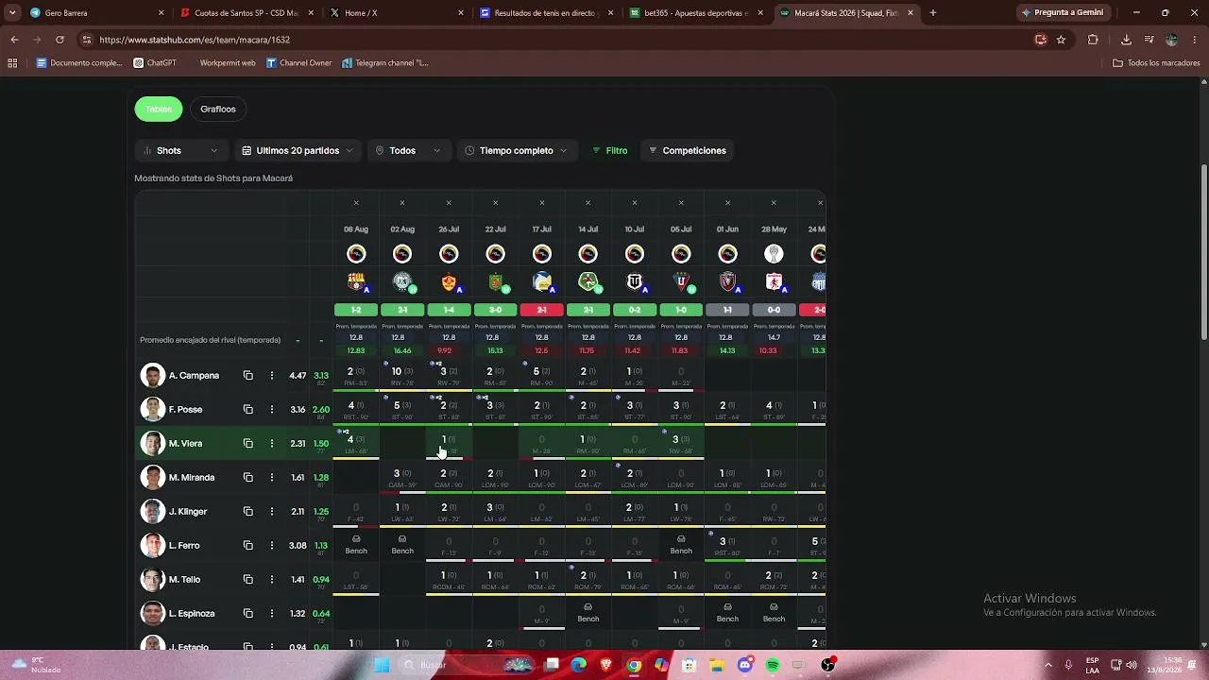
Task: Switch to the bet365 tab
Action: [x=696, y=13]
